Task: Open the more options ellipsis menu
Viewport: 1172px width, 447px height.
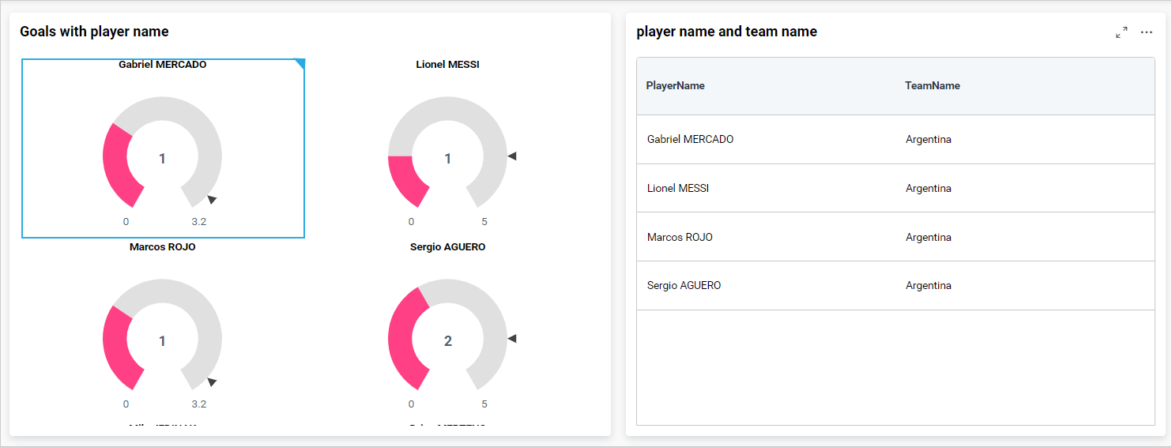Action: point(1147,32)
